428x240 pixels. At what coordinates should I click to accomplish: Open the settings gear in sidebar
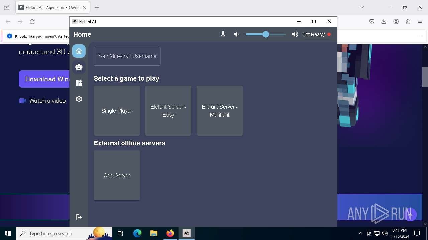point(79,99)
